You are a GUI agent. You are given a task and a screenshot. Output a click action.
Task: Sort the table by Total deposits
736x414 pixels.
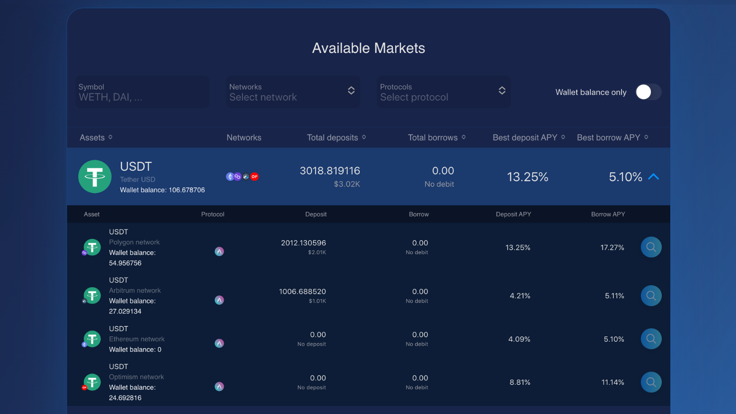coord(337,138)
